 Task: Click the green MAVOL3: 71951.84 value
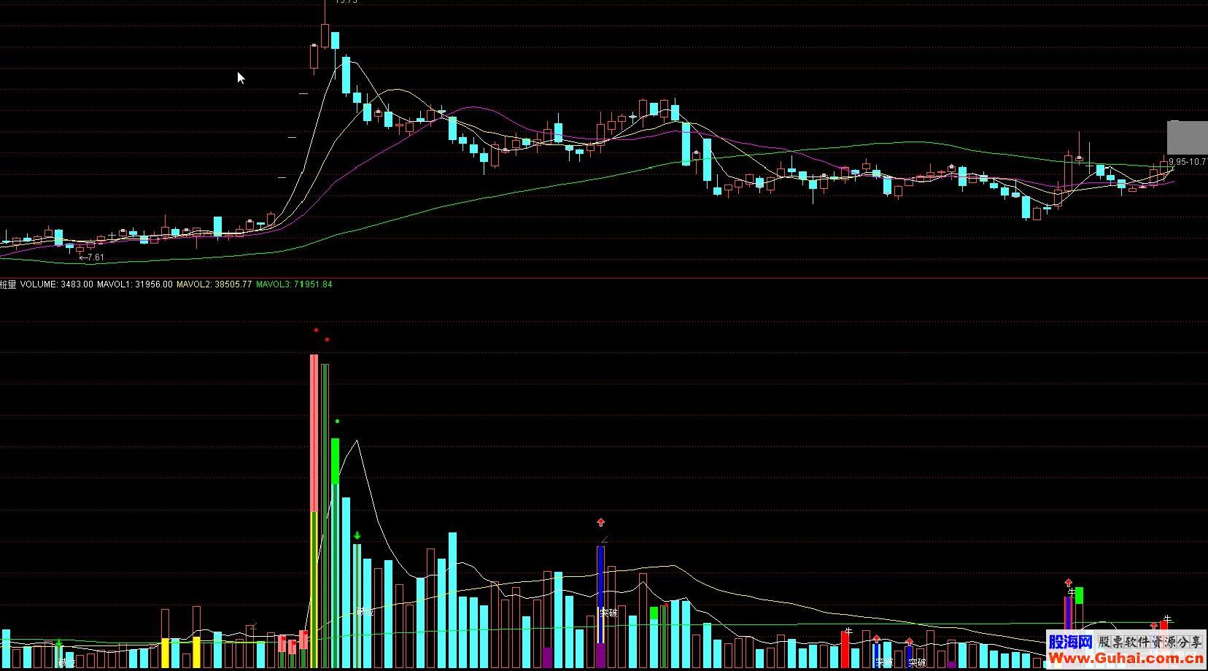(293, 284)
